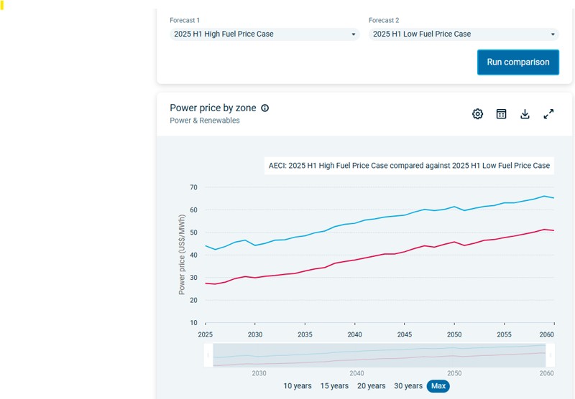Select the 30 years range
This screenshot has height=399, width=575.
pyautogui.click(x=408, y=386)
